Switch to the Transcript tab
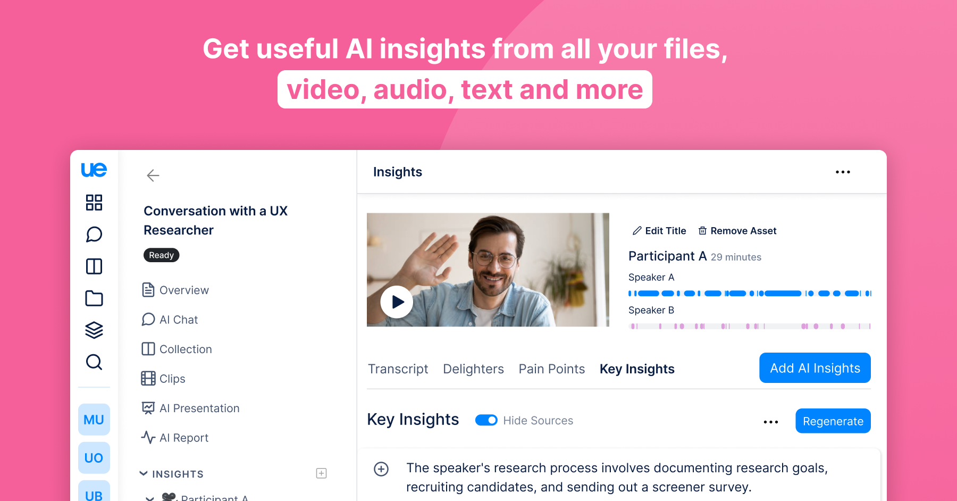957x501 pixels. [x=398, y=369]
